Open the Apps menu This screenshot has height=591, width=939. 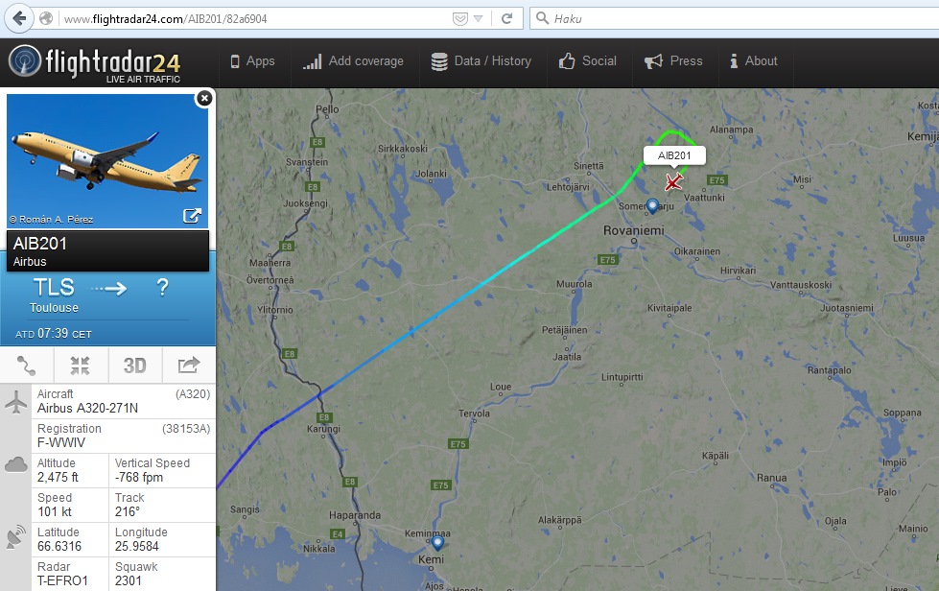pos(252,61)
